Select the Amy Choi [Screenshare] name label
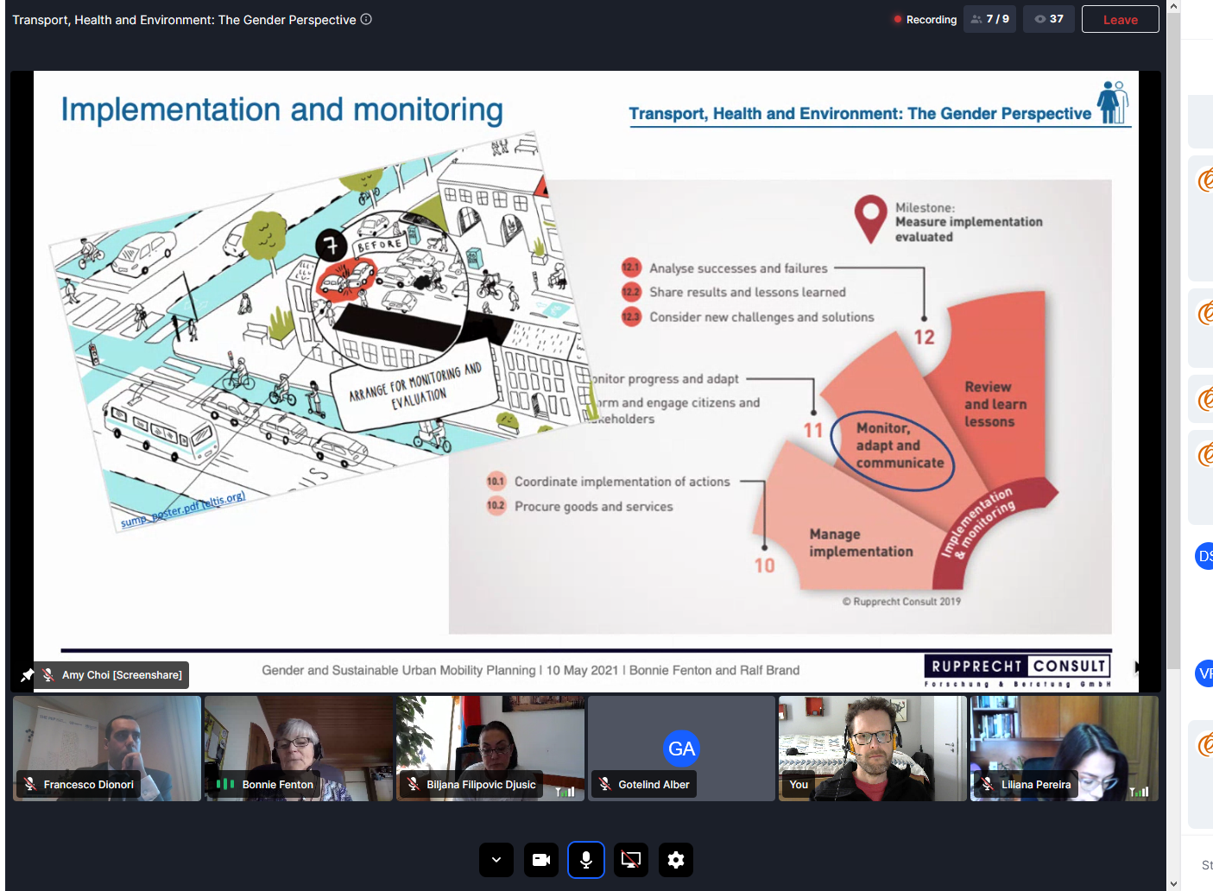 (122, 675)
